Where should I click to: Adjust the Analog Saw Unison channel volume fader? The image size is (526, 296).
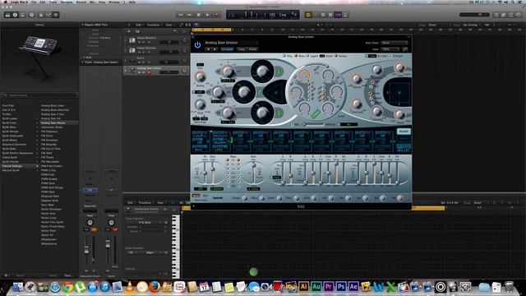[86, 250]
